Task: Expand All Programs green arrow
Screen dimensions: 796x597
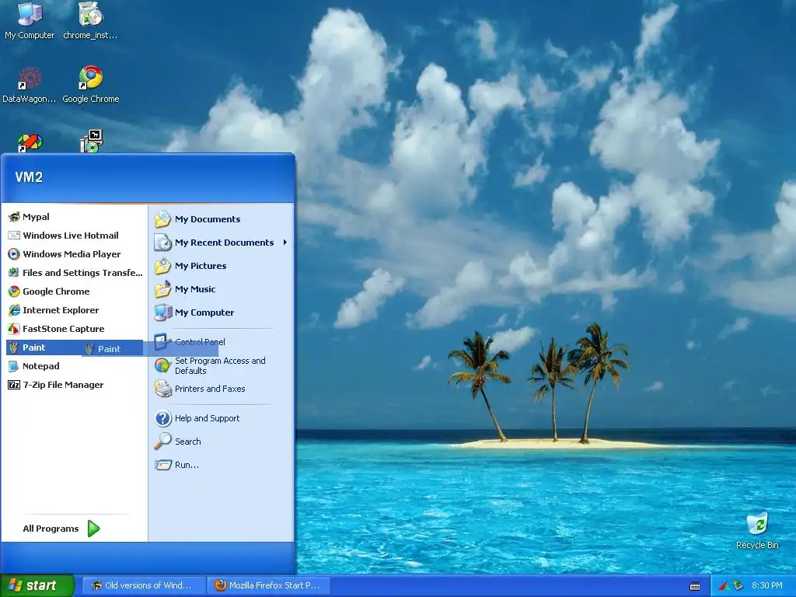Action: [x=93, y=529]
